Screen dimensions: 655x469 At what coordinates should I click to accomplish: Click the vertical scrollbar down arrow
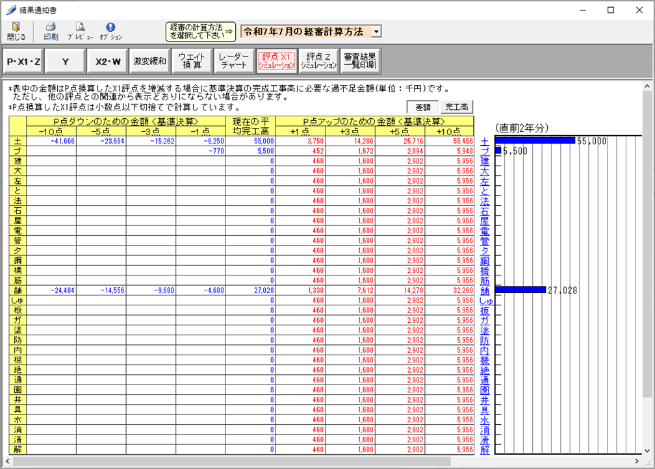click(647, 451)
